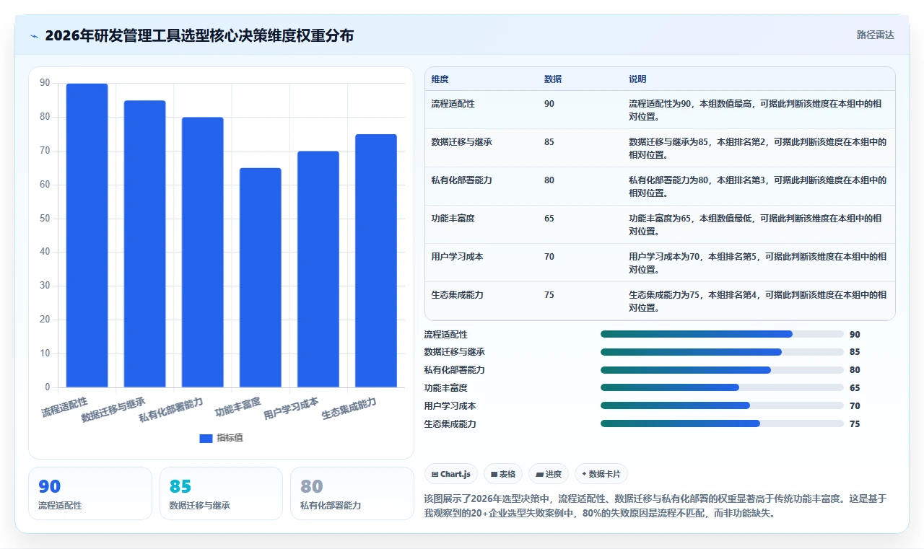Click the 功能丰富度 progress bar
The width and height of the screenshot is (924, 549).
[722, 388]
